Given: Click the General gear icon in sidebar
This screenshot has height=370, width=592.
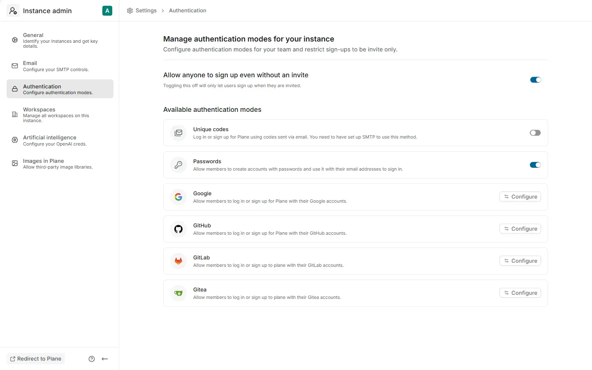Looking at the screenshot, I should click(x=15, y=40).
